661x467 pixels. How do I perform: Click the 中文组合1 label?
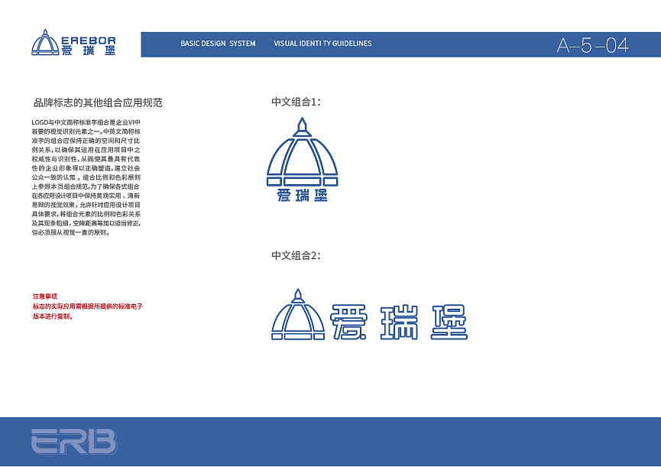coord(294,99)
